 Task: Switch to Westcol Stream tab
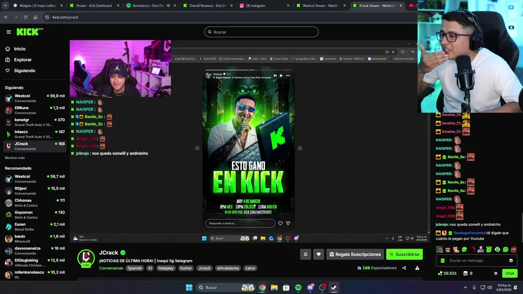click(x=320, y=6)
